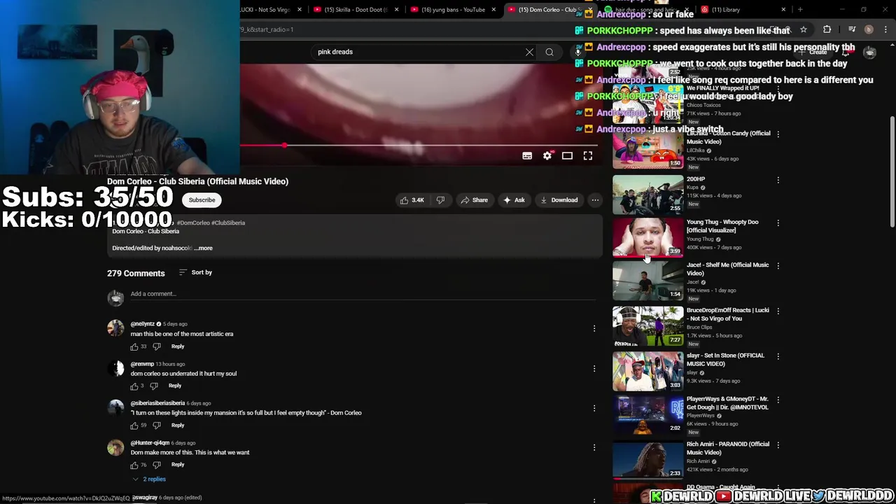Like the Club Siberia video

coord(412,200)
